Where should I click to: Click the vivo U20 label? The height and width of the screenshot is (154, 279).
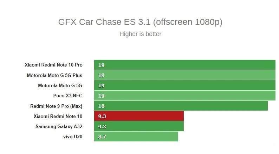[73, 136]
